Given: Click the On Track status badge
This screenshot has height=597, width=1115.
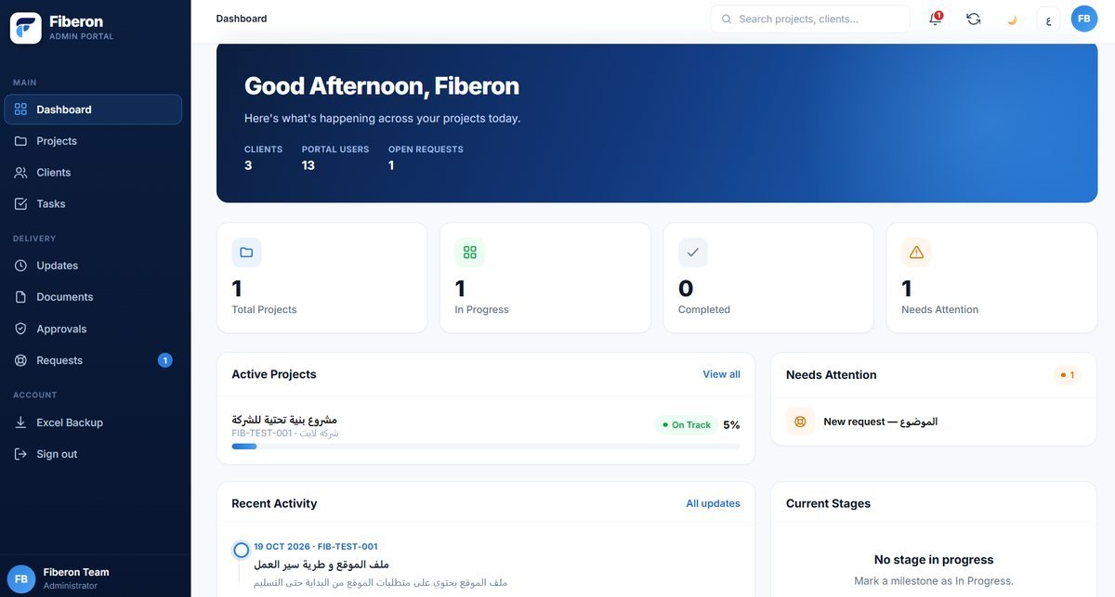Looking at the screenshot, I should click(686, 424).
